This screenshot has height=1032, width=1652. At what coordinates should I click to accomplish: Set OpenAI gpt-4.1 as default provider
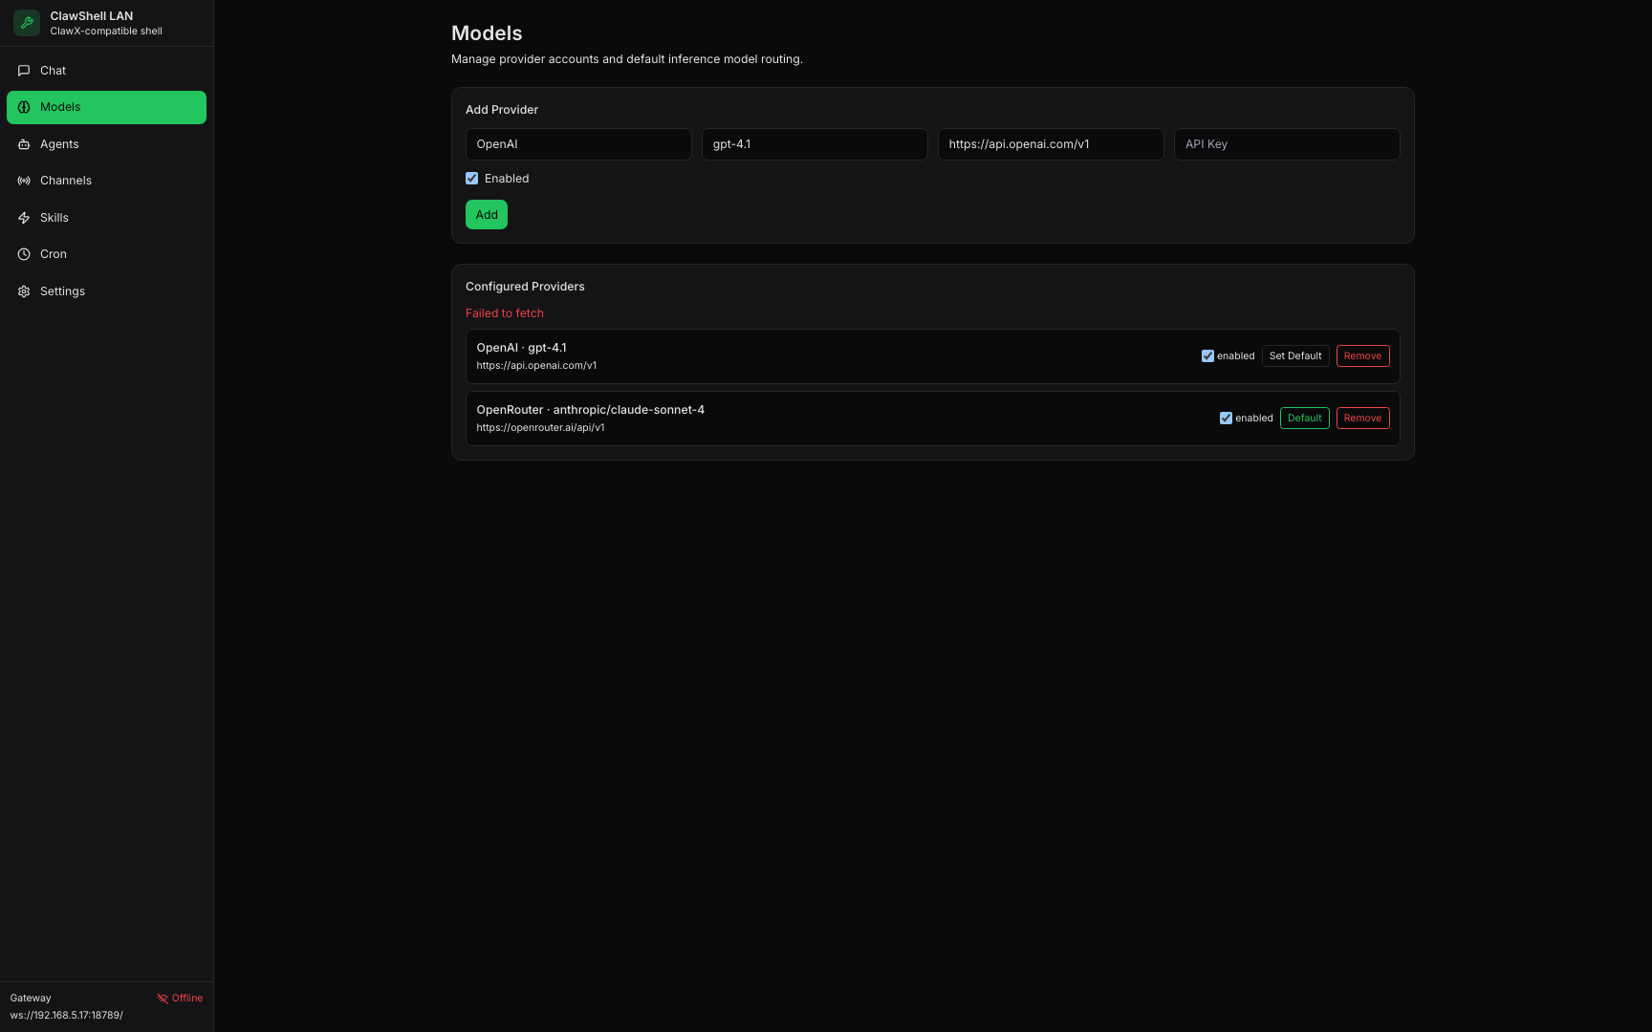[x=1295, y=355]
